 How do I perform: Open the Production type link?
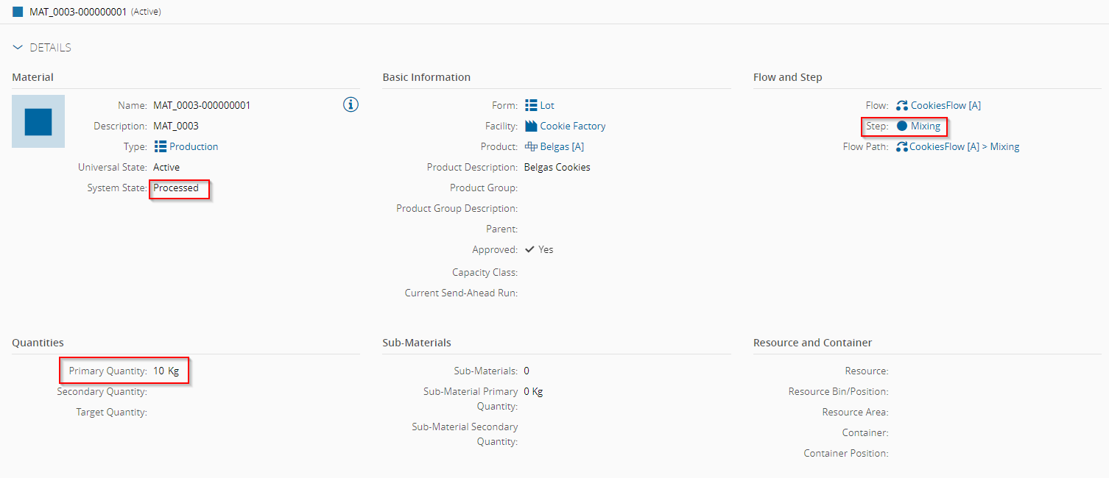pos(194,146)
